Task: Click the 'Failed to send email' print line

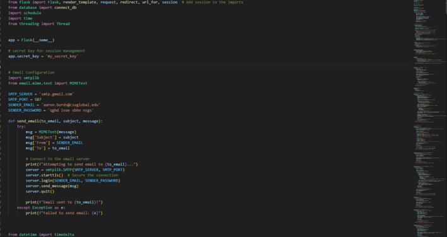Action: 64,213
